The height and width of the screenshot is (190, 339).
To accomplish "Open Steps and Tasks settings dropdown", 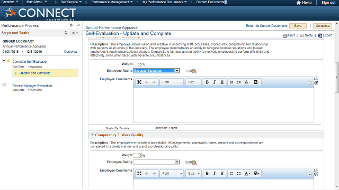I will pyautogui.click(x=75, y=33).
